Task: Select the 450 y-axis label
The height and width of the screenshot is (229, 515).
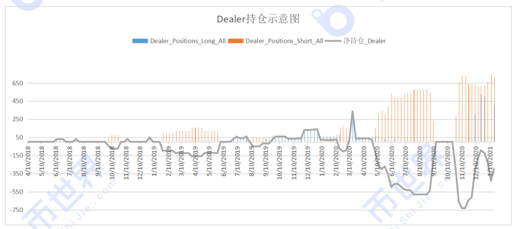Action: (x=18, y=101)
